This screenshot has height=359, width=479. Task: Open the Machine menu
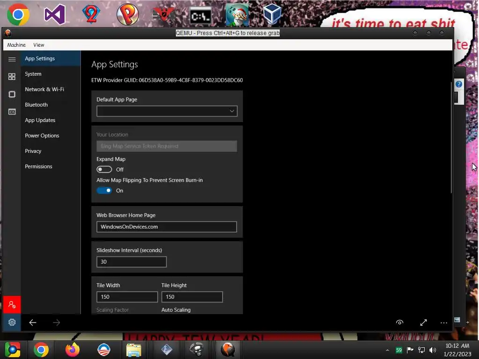pyautogui.click(x=16, y=45)
